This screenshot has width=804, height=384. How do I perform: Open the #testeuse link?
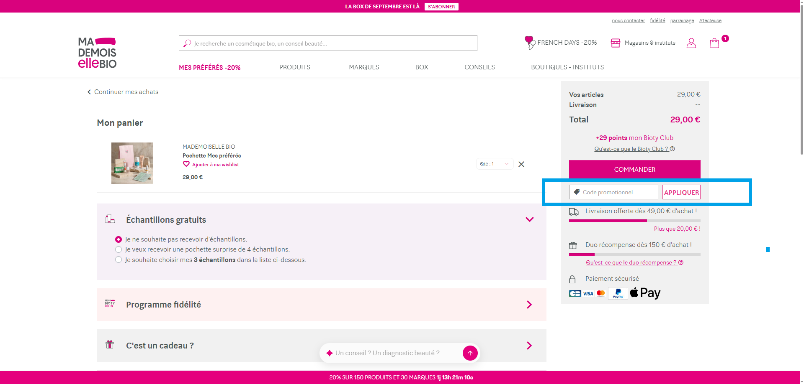click(710, 20)
